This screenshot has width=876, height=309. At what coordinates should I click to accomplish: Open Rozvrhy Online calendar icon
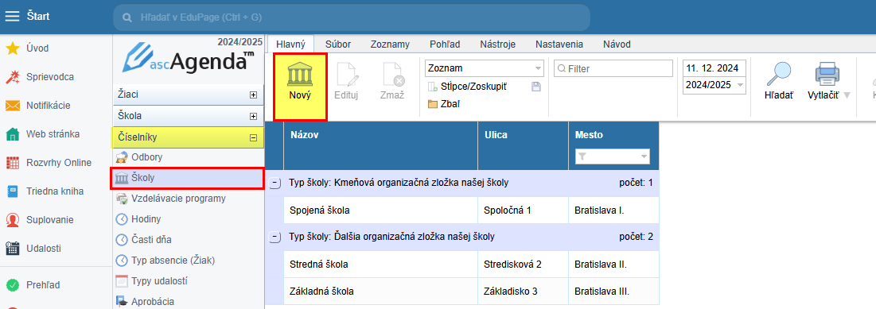[12, 163]
